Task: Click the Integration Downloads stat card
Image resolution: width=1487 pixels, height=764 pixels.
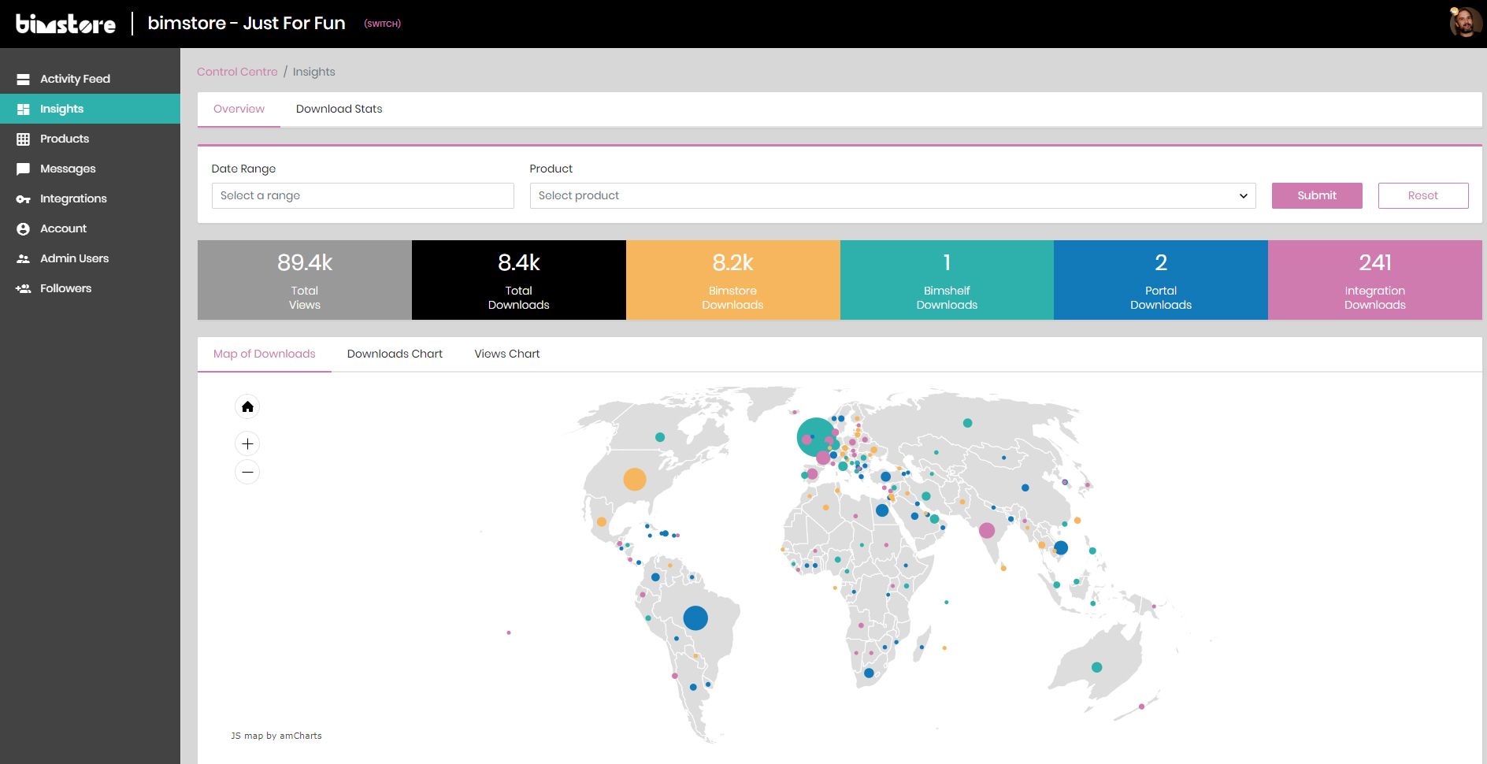Action: tap(1375, 280)
